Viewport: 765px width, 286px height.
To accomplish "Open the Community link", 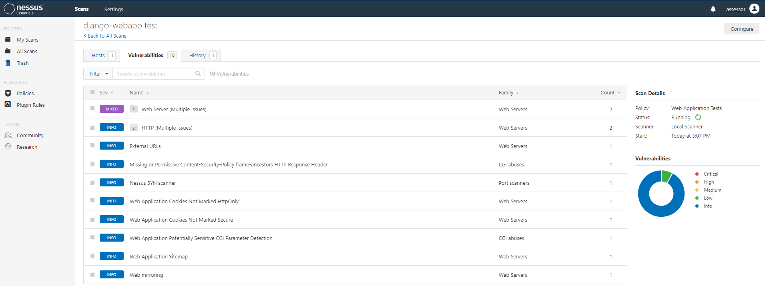I will (30, 135).
